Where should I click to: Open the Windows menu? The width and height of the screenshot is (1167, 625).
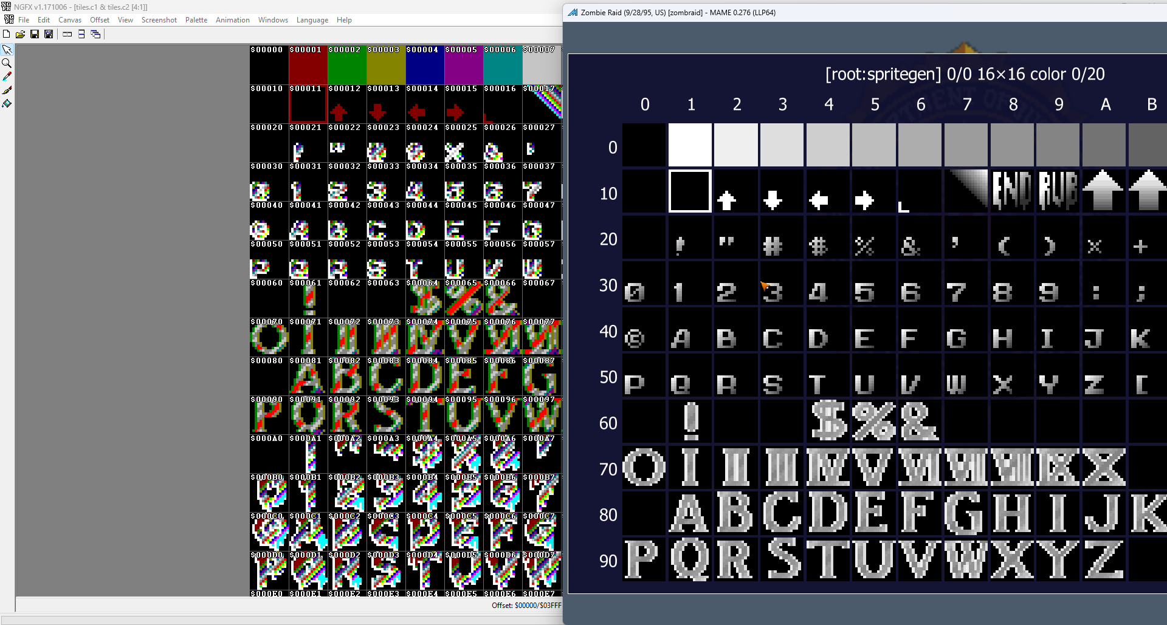[x=273, y=20]
